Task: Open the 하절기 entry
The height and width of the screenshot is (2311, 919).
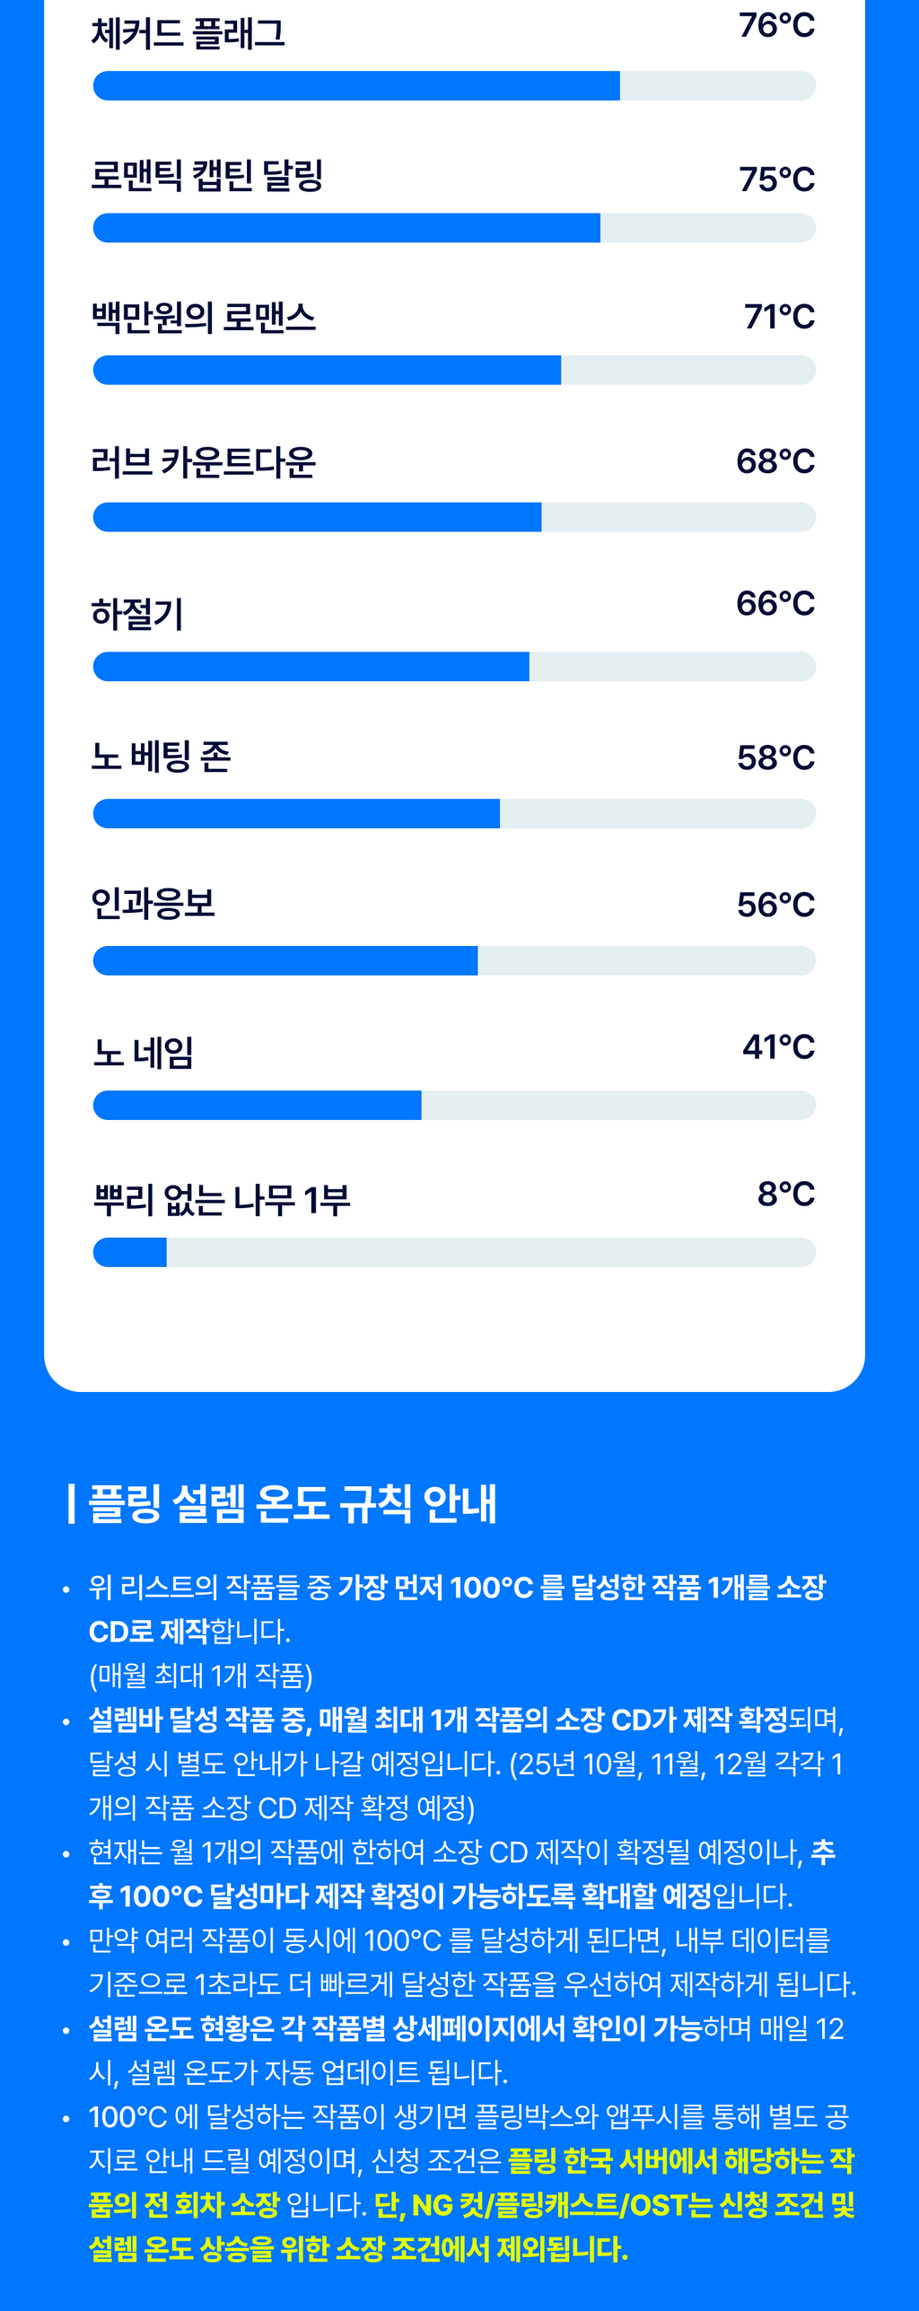Action: pyautogui.click(x=137, y=615)
